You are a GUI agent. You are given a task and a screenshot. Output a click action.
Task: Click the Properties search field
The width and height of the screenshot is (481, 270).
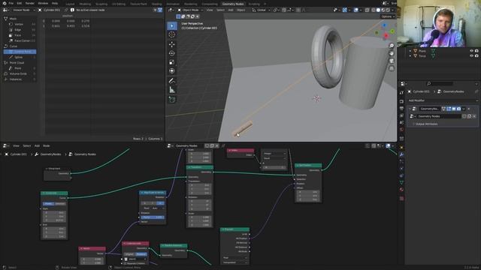(x=439, y=83)
